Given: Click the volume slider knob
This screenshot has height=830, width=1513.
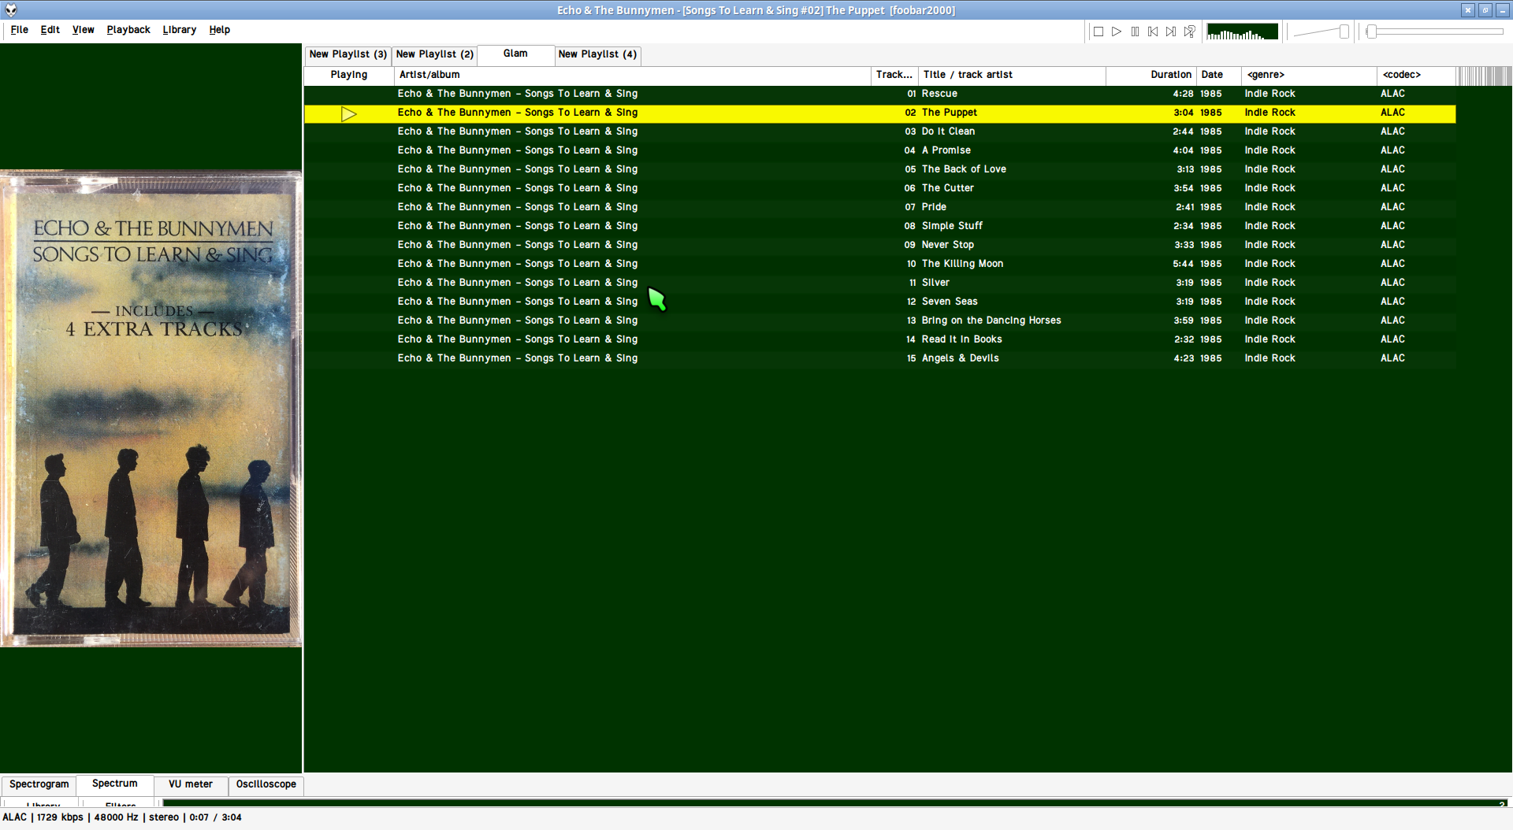Looking at the screenshot, I should tap(1344, 31).
